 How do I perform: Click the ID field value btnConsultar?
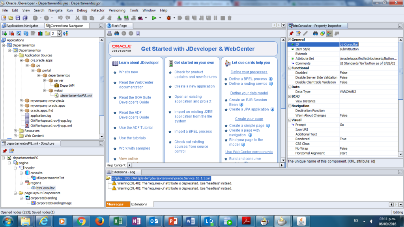(349, 45)
